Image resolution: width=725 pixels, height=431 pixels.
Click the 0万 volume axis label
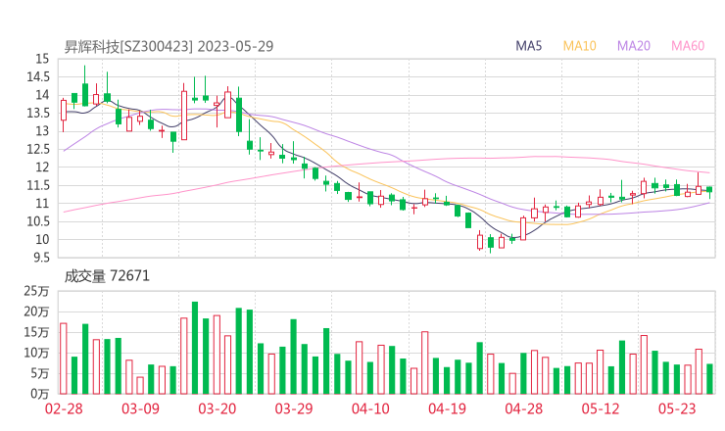[x=40, y=394]
